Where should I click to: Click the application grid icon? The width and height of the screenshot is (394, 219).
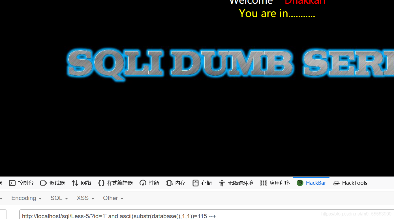pyautogui.click(x=264, y=183)
